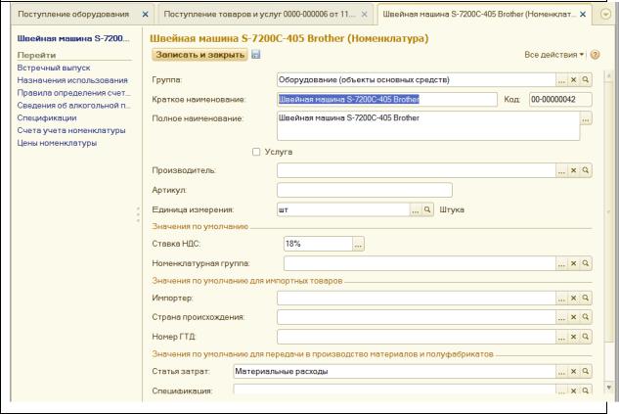Expand Полное наименование editor via ellipsis
This screenshot has width=619, height=414.
pyautogui.click(x=586, y=118)
